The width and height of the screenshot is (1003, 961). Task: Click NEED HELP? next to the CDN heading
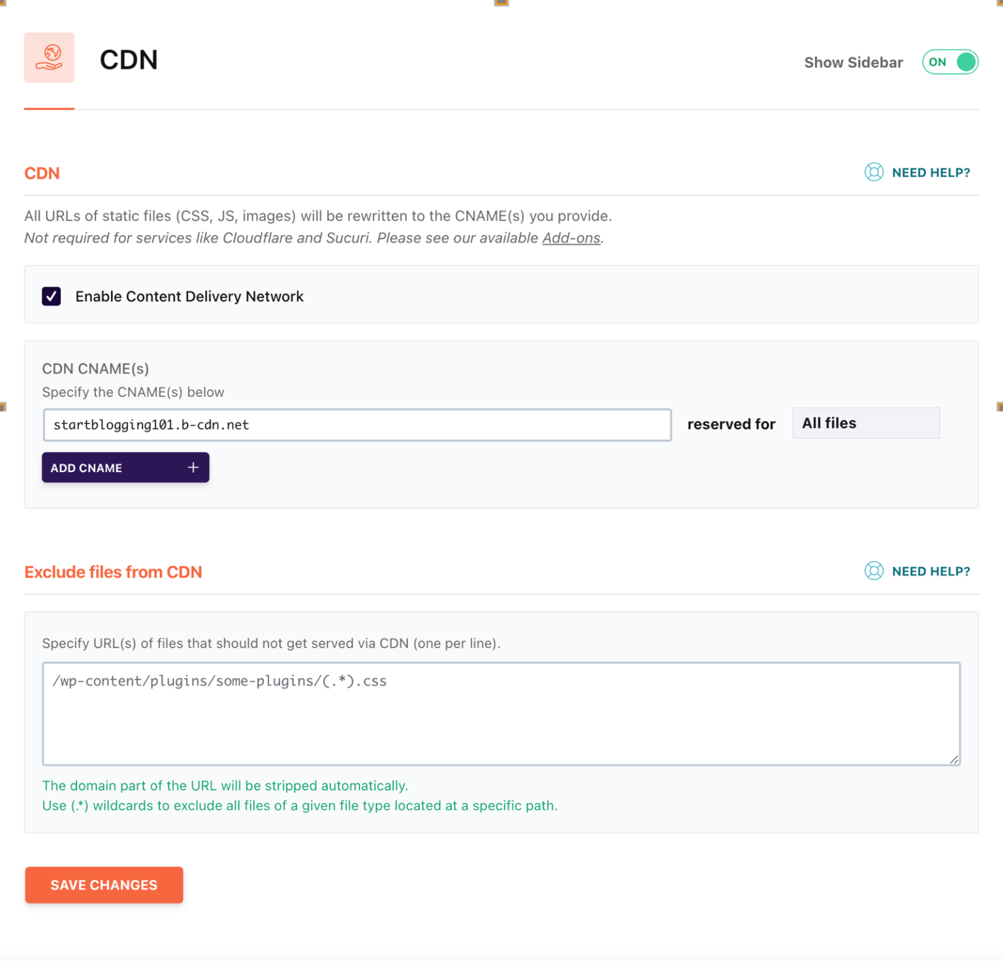point(931,172)
